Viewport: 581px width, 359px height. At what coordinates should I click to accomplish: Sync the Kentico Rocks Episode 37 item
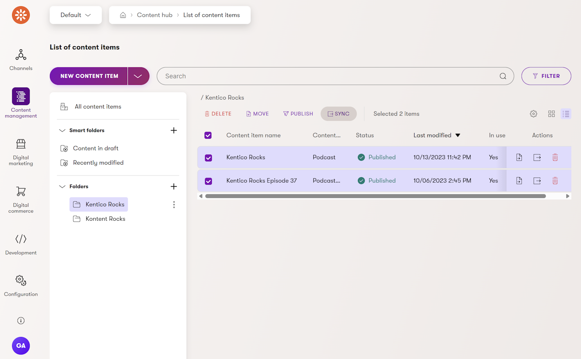pyautogui.click(x=537, y=181)
